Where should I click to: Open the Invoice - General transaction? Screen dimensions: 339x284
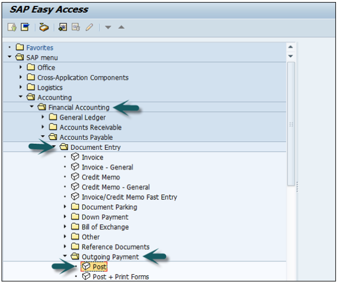click(107, 167)
